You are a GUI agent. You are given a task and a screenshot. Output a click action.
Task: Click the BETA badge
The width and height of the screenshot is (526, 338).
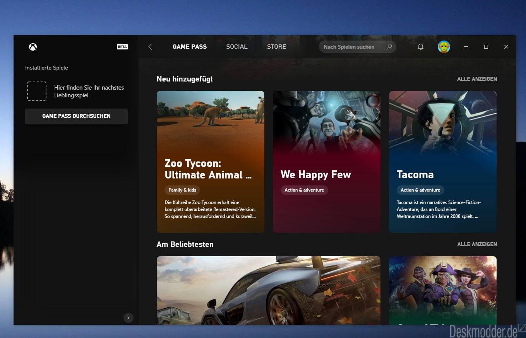122,47
